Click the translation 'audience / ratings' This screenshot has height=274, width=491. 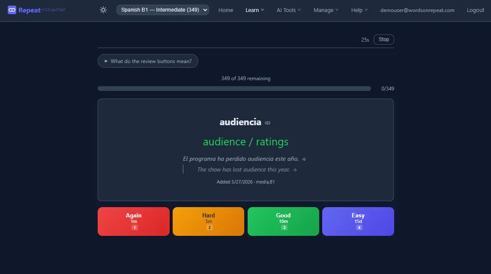[245, 142]
